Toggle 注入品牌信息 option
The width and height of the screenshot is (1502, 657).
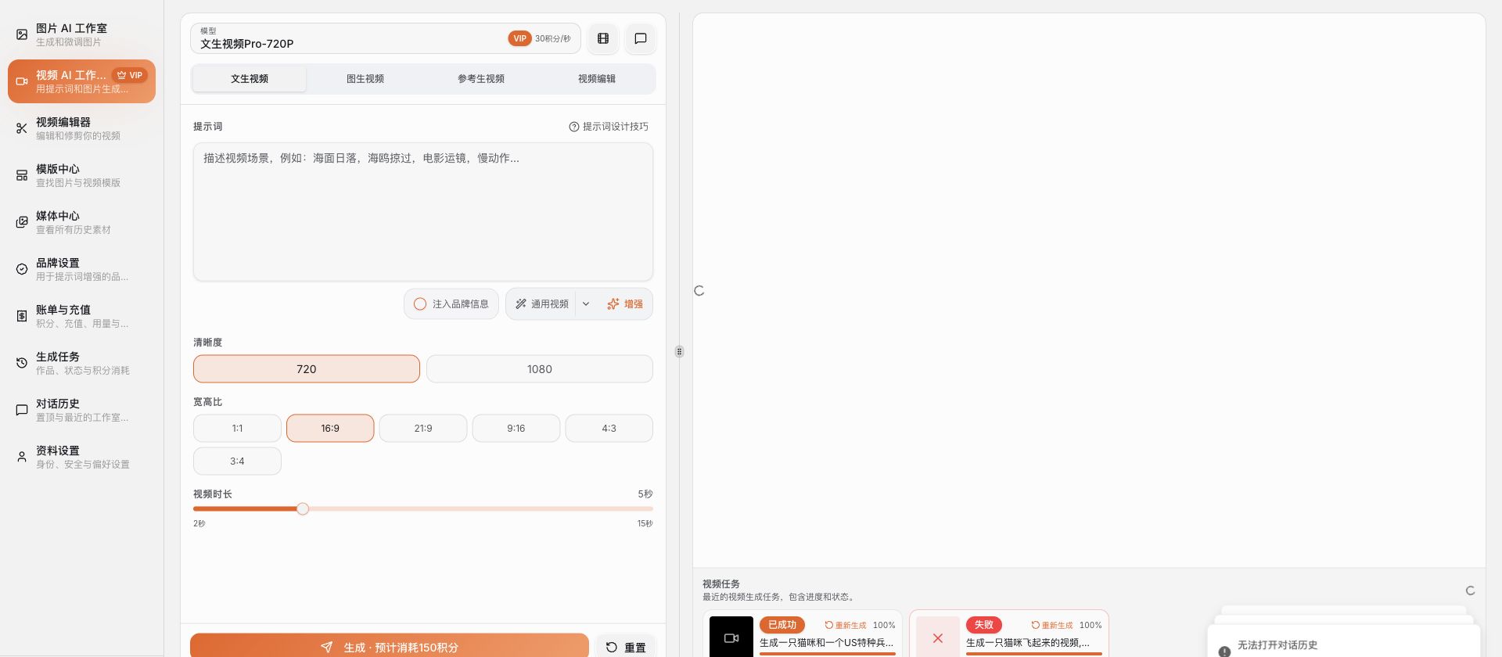(451, 304)
